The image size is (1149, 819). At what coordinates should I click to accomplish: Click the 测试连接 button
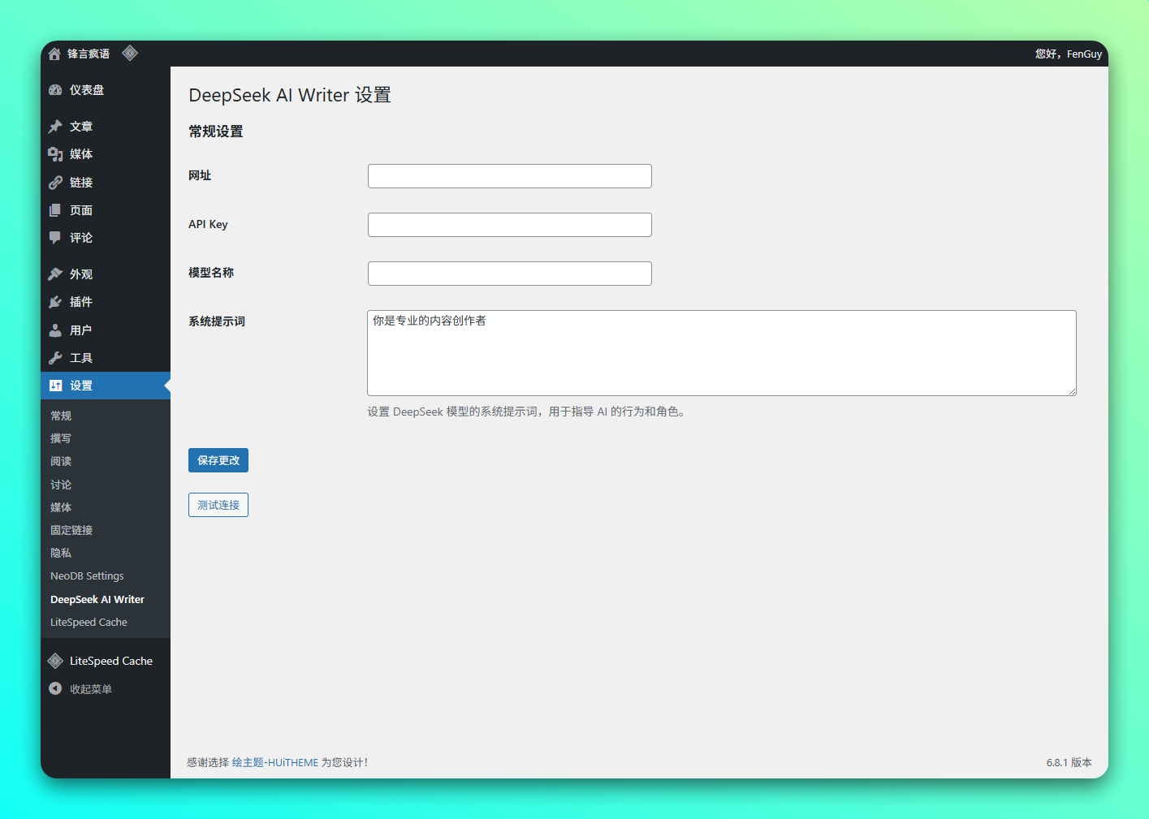coord(218,505)
